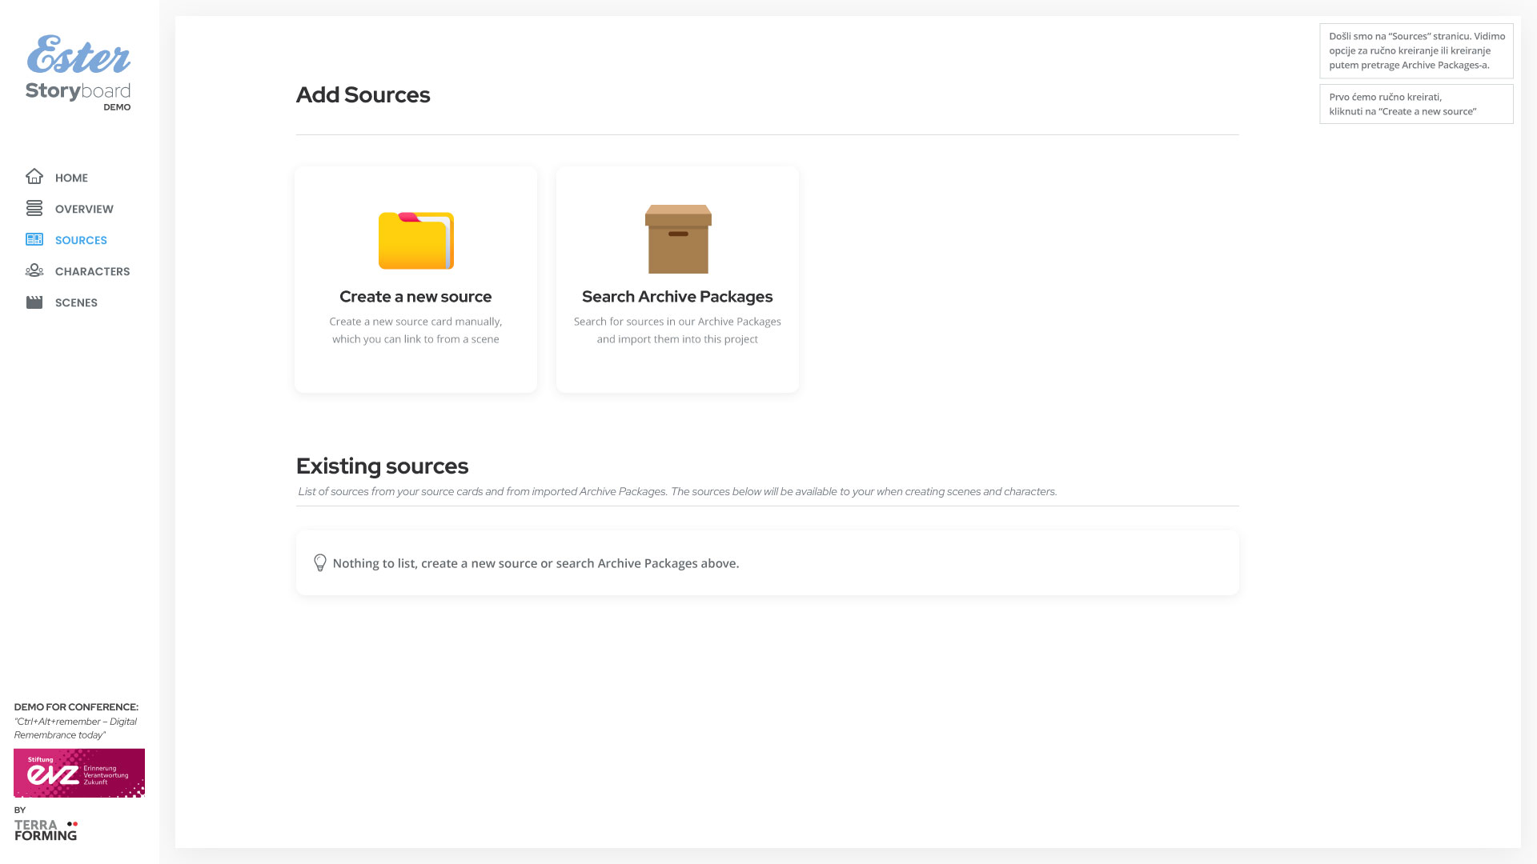Click the Sources newspaper icon

[x=34, y=239]
